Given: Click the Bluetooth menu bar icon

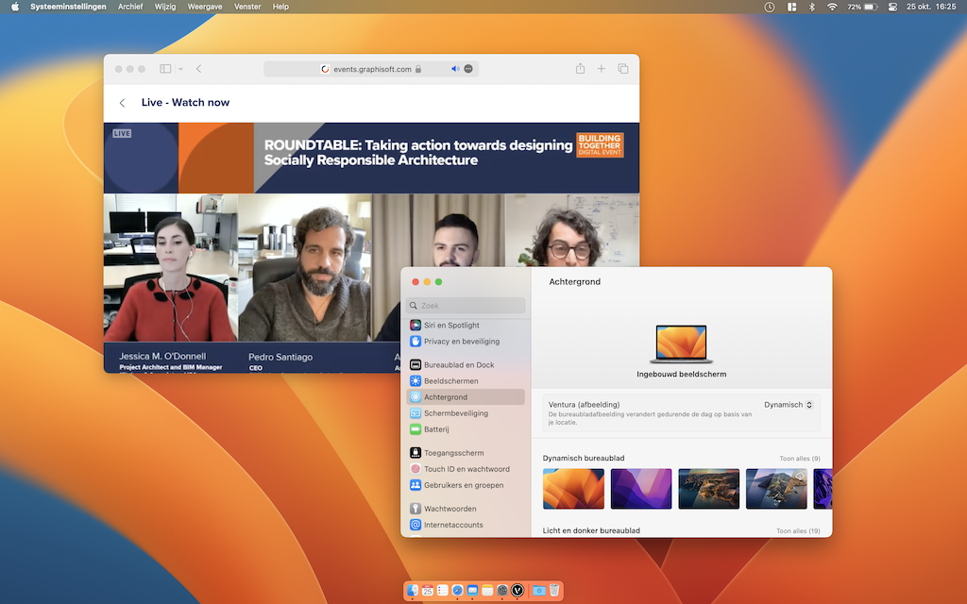Looking at the screenshot, I should point(811,7).
